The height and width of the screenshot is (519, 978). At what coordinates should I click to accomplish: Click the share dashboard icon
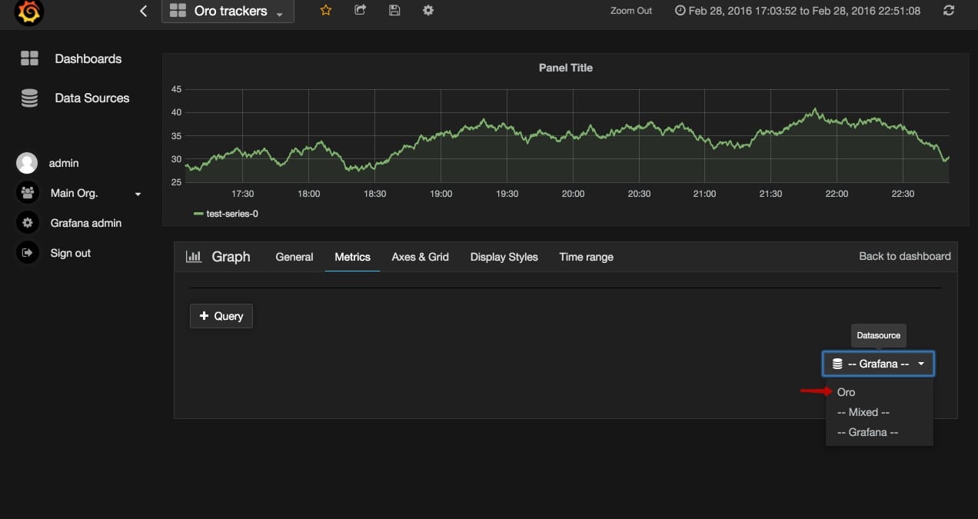[360, 11]
